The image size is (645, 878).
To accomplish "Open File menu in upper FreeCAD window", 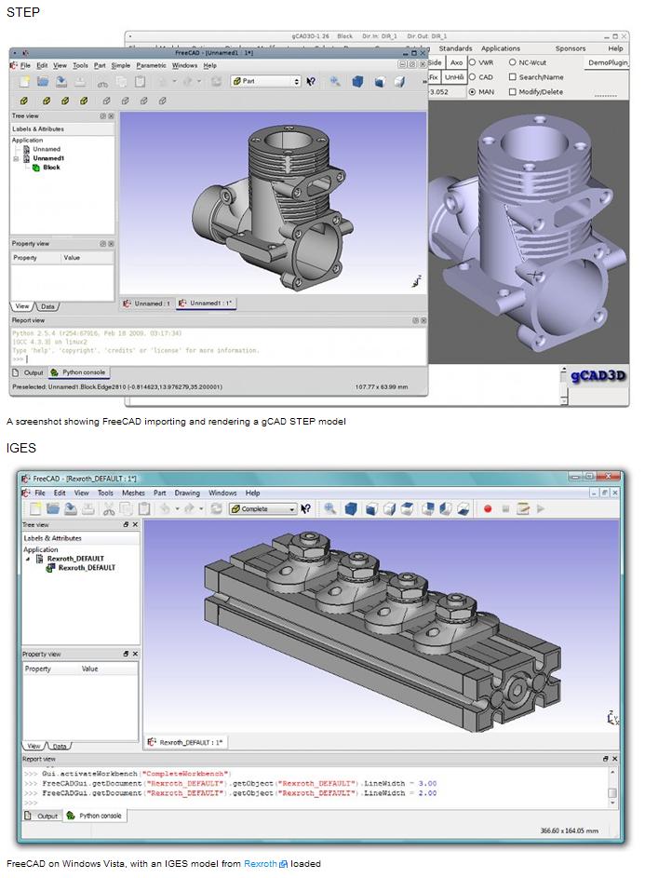I will click(26, 65).
